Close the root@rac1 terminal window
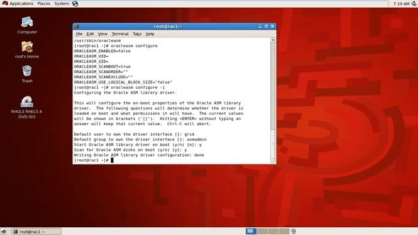This screenshot has width=418, height=235. point(272,26)
